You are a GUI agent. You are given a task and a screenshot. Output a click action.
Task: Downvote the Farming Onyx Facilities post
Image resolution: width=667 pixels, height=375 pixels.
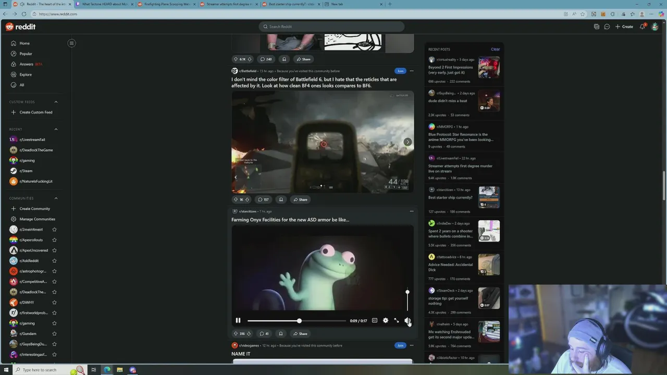249,333
